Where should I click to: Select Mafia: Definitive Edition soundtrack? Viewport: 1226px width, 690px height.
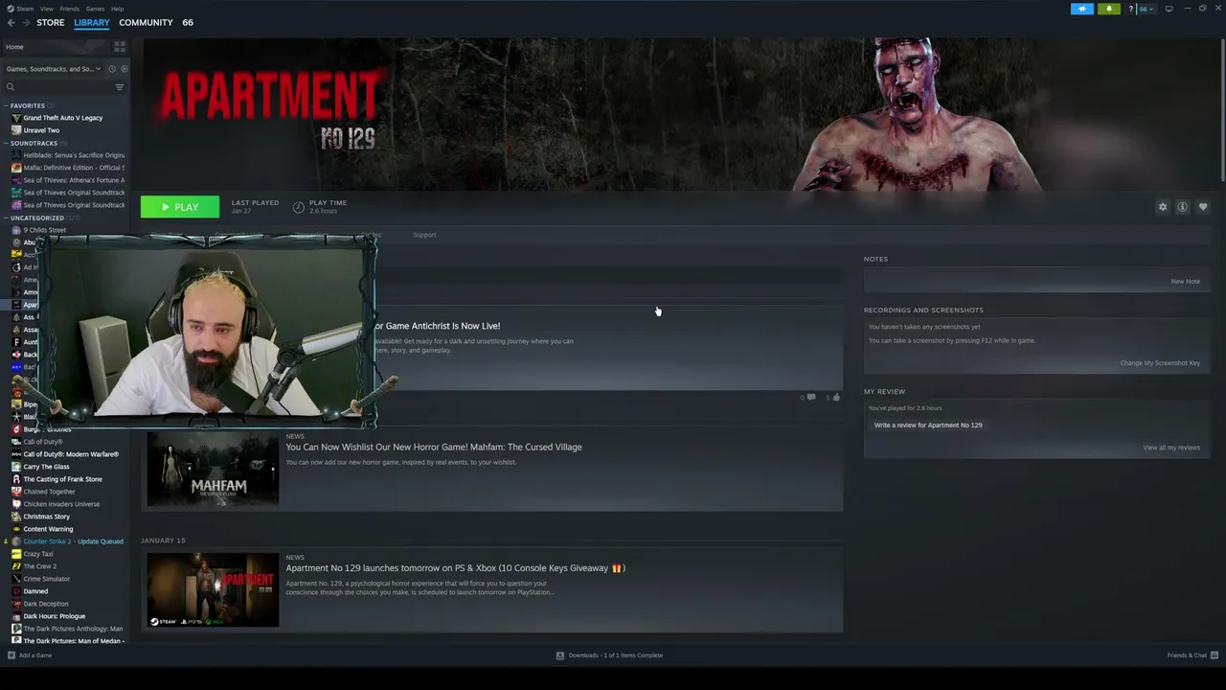[68, 168]
